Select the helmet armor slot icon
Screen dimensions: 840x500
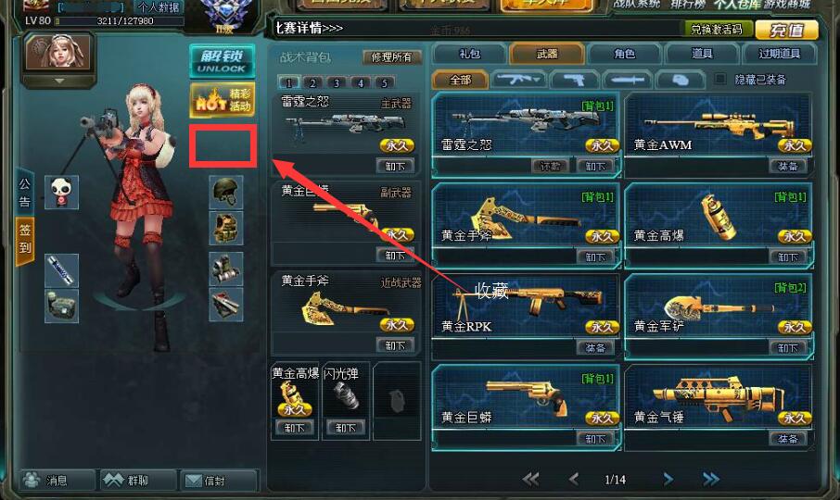pos(225,192)
